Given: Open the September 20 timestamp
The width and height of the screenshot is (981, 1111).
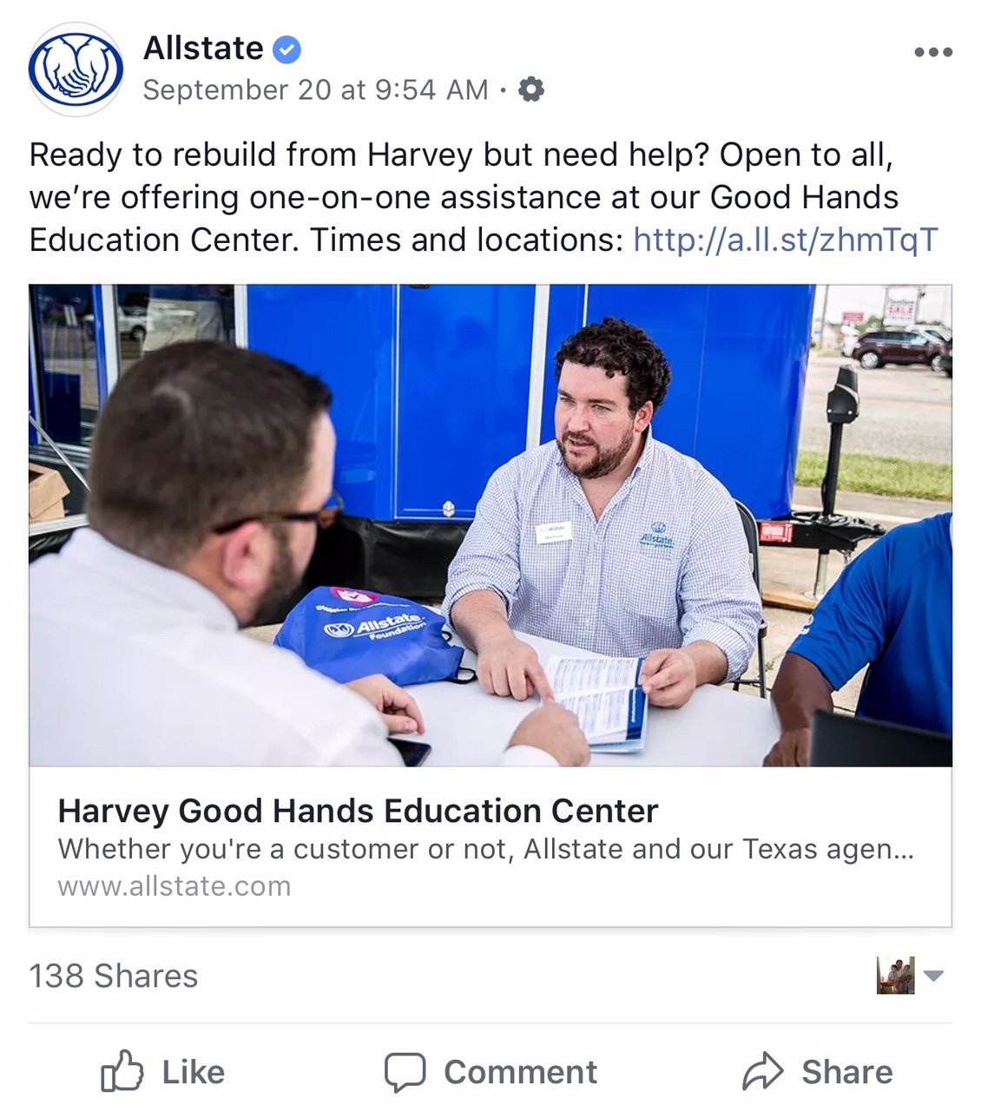Looking at the screenshot, I should coord(315,90).
